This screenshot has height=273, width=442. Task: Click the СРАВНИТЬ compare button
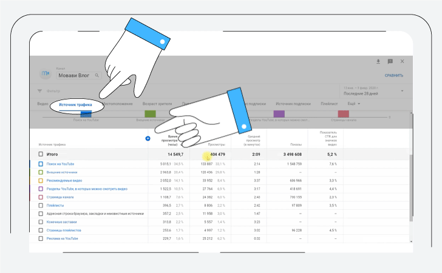click(393, 76)
